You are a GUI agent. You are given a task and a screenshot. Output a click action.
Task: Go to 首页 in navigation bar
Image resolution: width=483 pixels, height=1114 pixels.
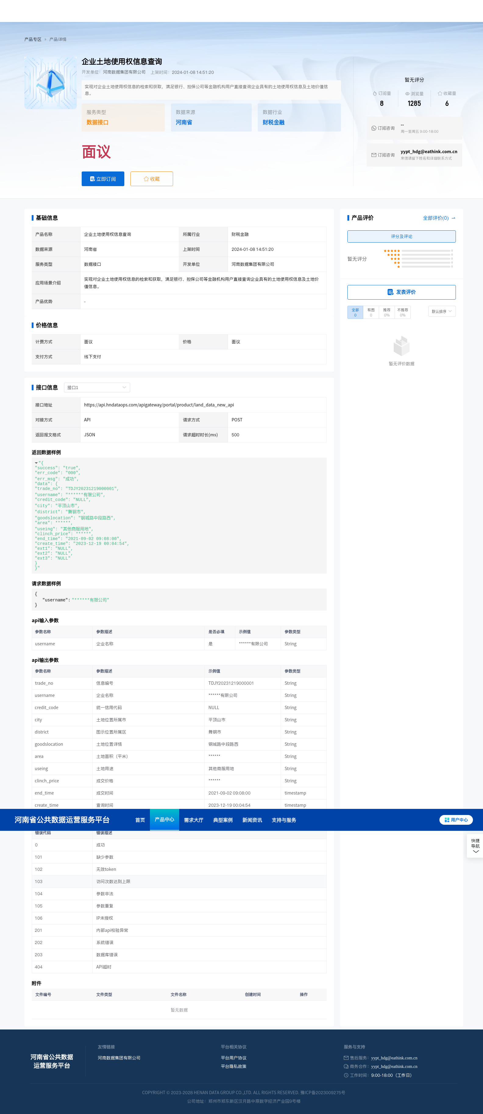pyautogui.click(x=140, y=820)
